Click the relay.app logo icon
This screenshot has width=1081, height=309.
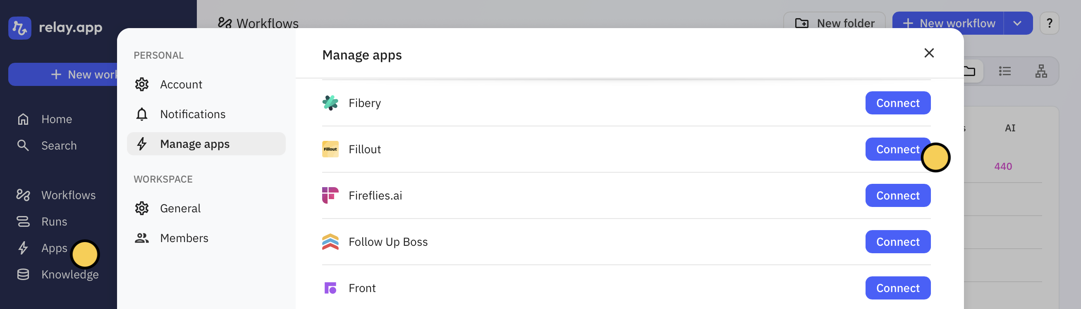(x=20, y=28)
